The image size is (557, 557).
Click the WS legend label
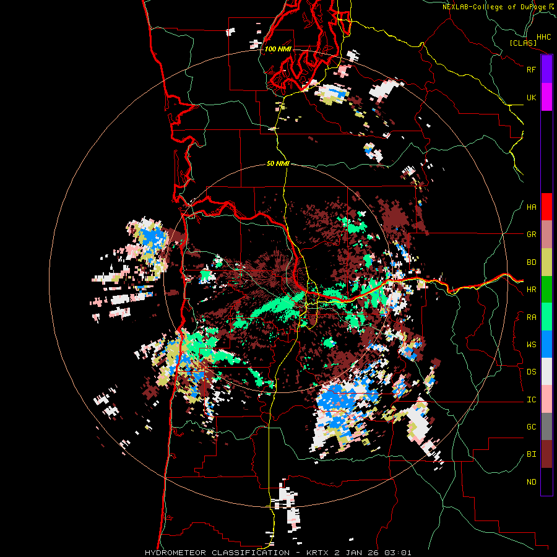pos(531,344)
